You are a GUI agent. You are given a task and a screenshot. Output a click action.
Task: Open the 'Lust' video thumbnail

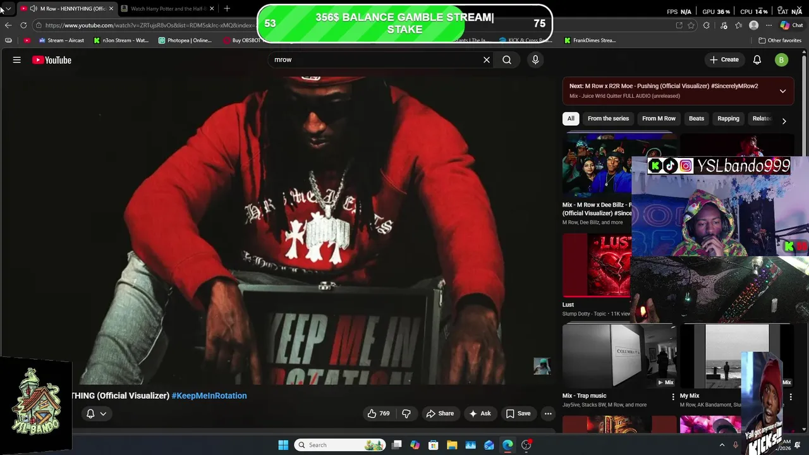click(x=597, y=265)
